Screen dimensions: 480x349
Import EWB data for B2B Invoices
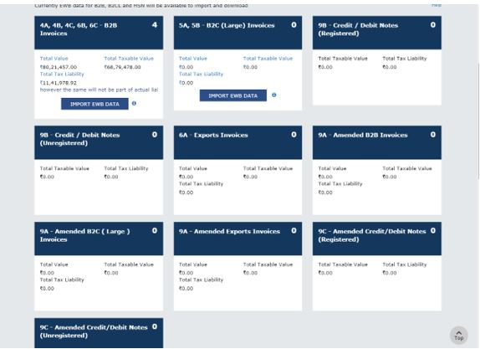click(94, 104)
